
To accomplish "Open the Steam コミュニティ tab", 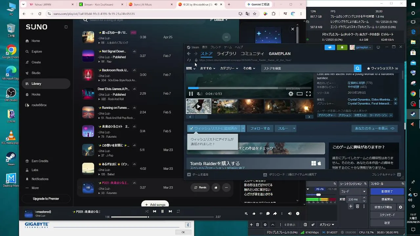I will point(252,54).
